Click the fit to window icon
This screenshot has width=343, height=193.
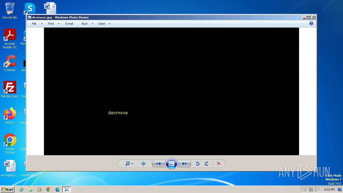(143, 164)
